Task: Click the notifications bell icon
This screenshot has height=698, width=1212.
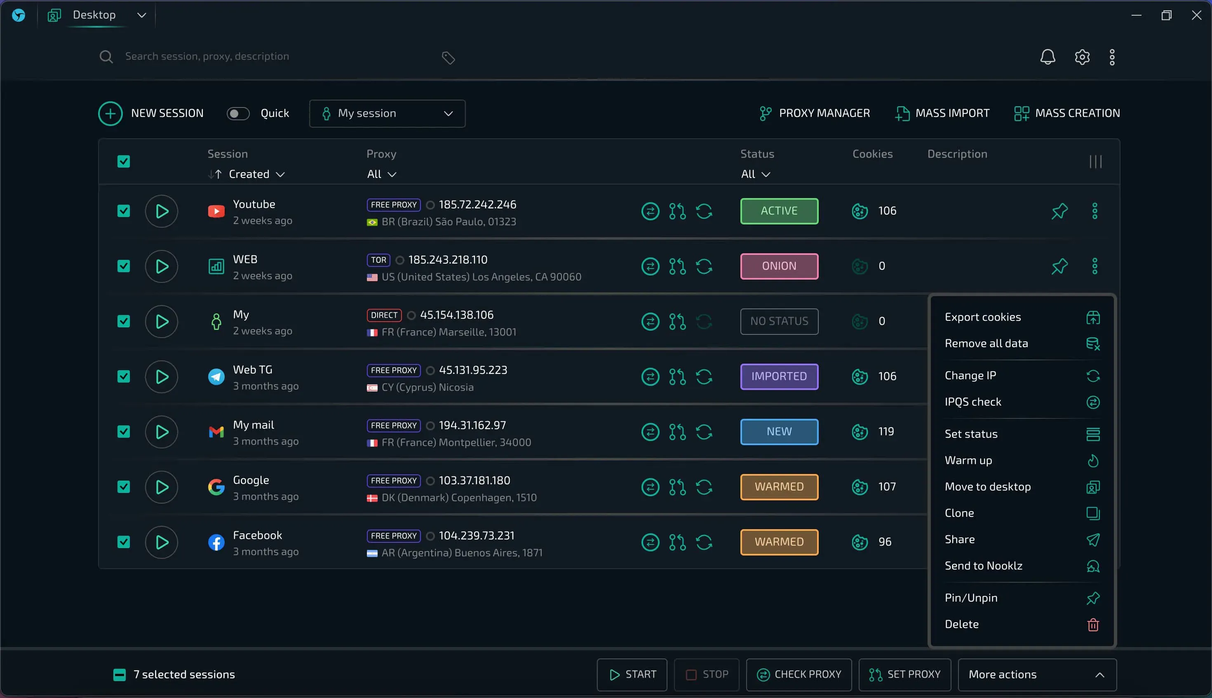Action: click(1048, 57)
